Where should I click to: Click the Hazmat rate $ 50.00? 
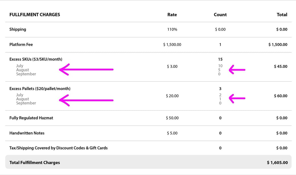coord(172,118)
